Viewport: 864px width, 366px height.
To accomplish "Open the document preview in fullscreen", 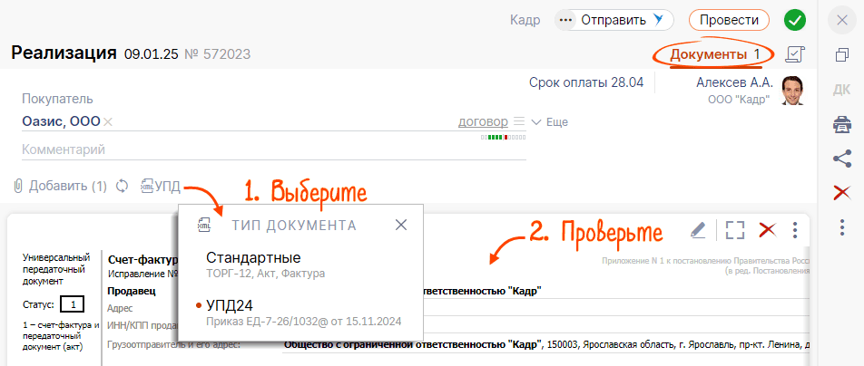I will pos(734,229).
